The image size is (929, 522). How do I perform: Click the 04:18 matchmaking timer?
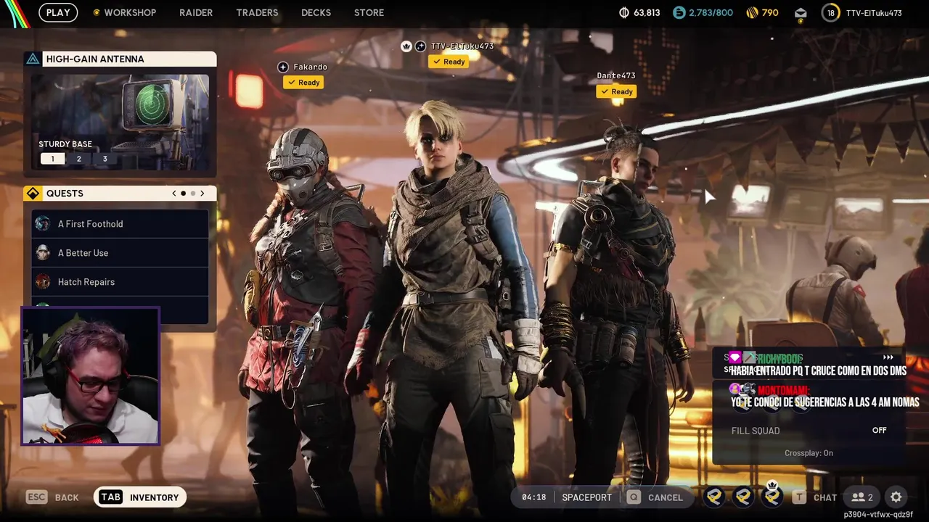533,497
